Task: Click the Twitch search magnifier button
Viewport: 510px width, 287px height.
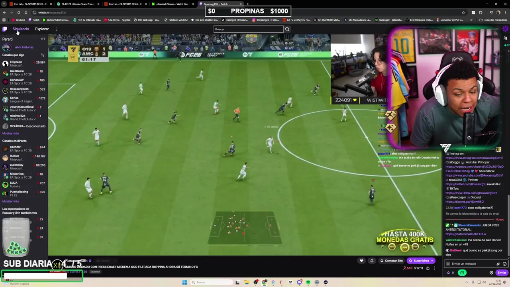Action: [287, 29]
